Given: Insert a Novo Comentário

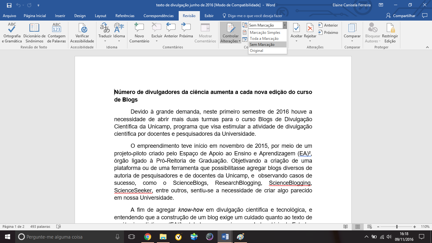Looking at the screenshot, I should pos(139,33).
